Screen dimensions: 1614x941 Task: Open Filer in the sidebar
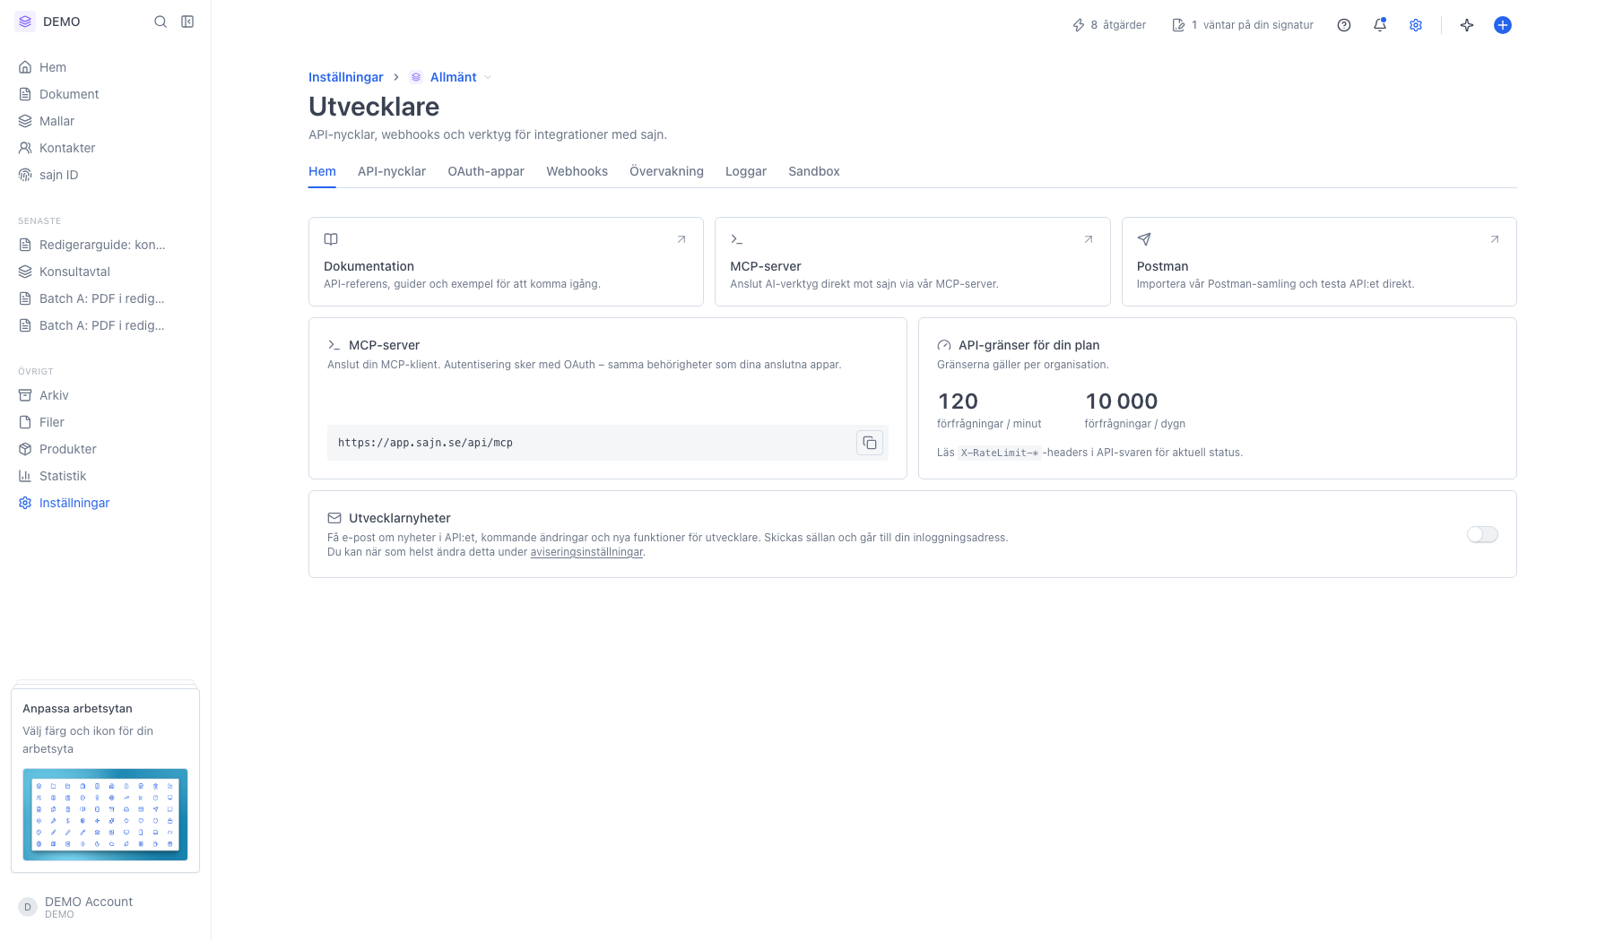pos(105,422)
